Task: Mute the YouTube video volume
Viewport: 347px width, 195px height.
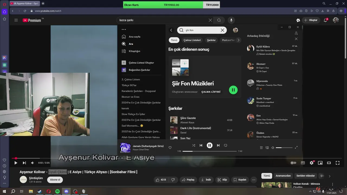Action: 33,163
